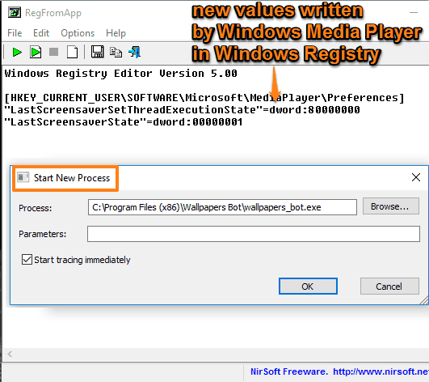
Task: Click the horizontal scrollbar left arrow
Action: point(10,354)
